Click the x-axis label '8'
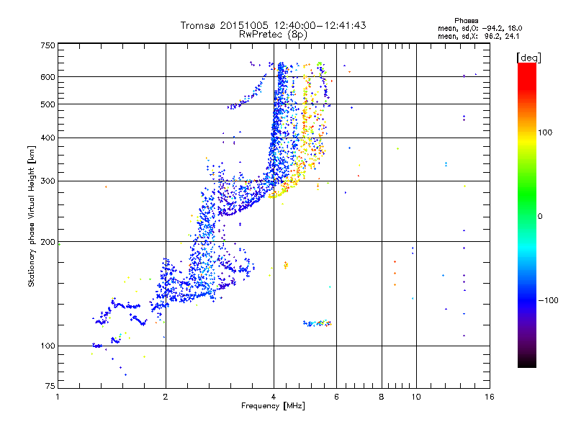This screenshot has height=432, width=576. pos(382,397)
